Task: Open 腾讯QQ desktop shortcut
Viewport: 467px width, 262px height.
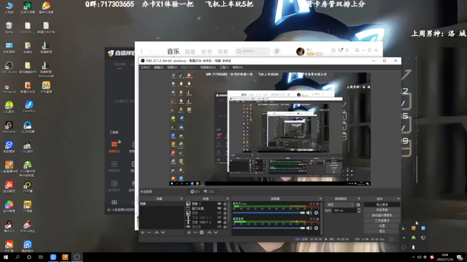Action: coord(9,226)
